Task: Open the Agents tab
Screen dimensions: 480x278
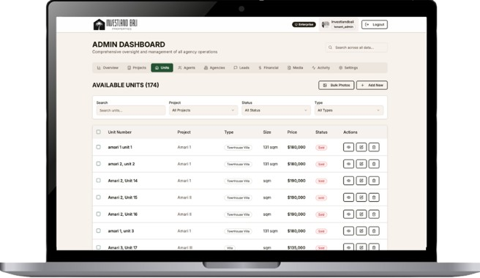Action: pyautogui.click(x=187, y=67)
